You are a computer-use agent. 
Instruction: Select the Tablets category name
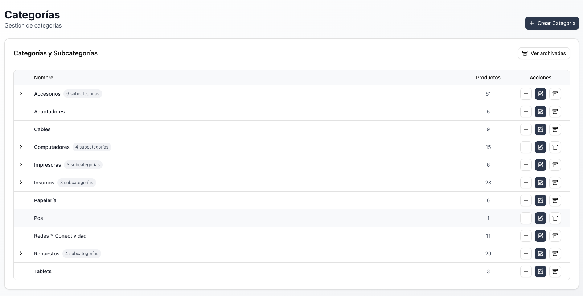43,271
